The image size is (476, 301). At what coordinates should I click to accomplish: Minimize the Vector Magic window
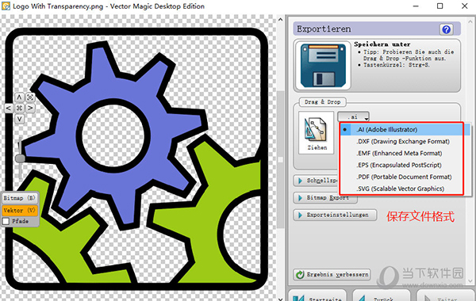click(416, 6)
